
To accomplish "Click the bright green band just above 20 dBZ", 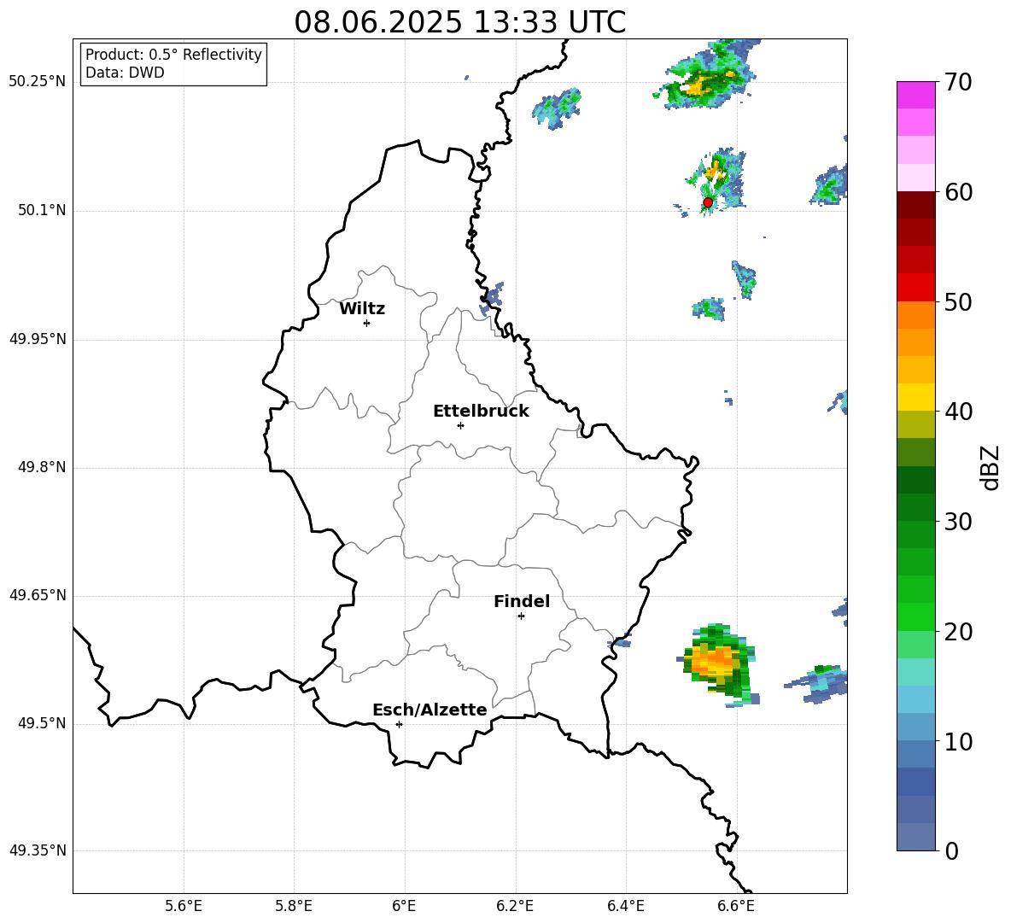I will tap(915, 616).
